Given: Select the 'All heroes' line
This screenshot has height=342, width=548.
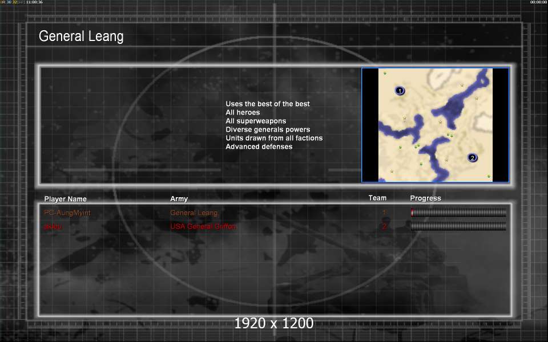Looking at the screenshot, I should click(243, 112).
